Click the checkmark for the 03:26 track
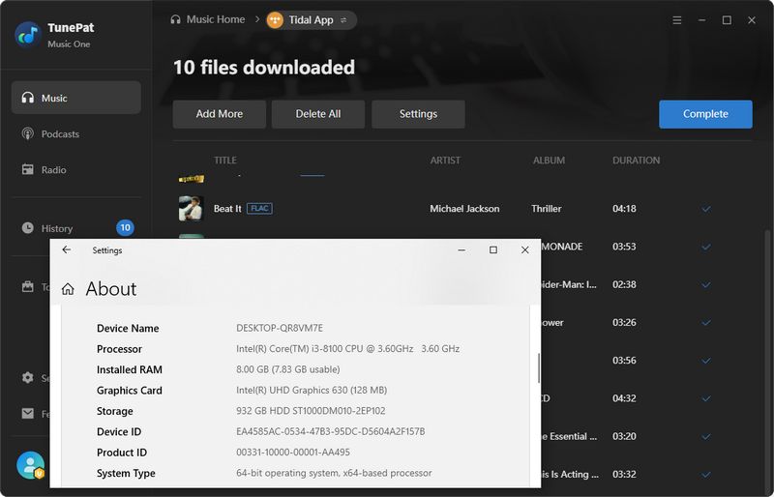 click(x=706, y=323)
